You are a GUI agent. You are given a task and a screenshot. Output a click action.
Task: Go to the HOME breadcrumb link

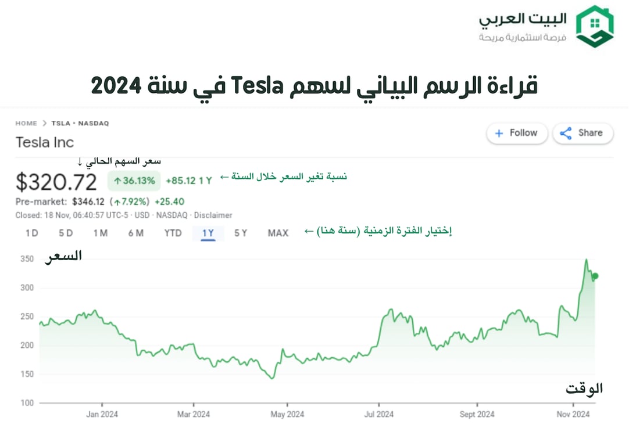click(26, 123)
